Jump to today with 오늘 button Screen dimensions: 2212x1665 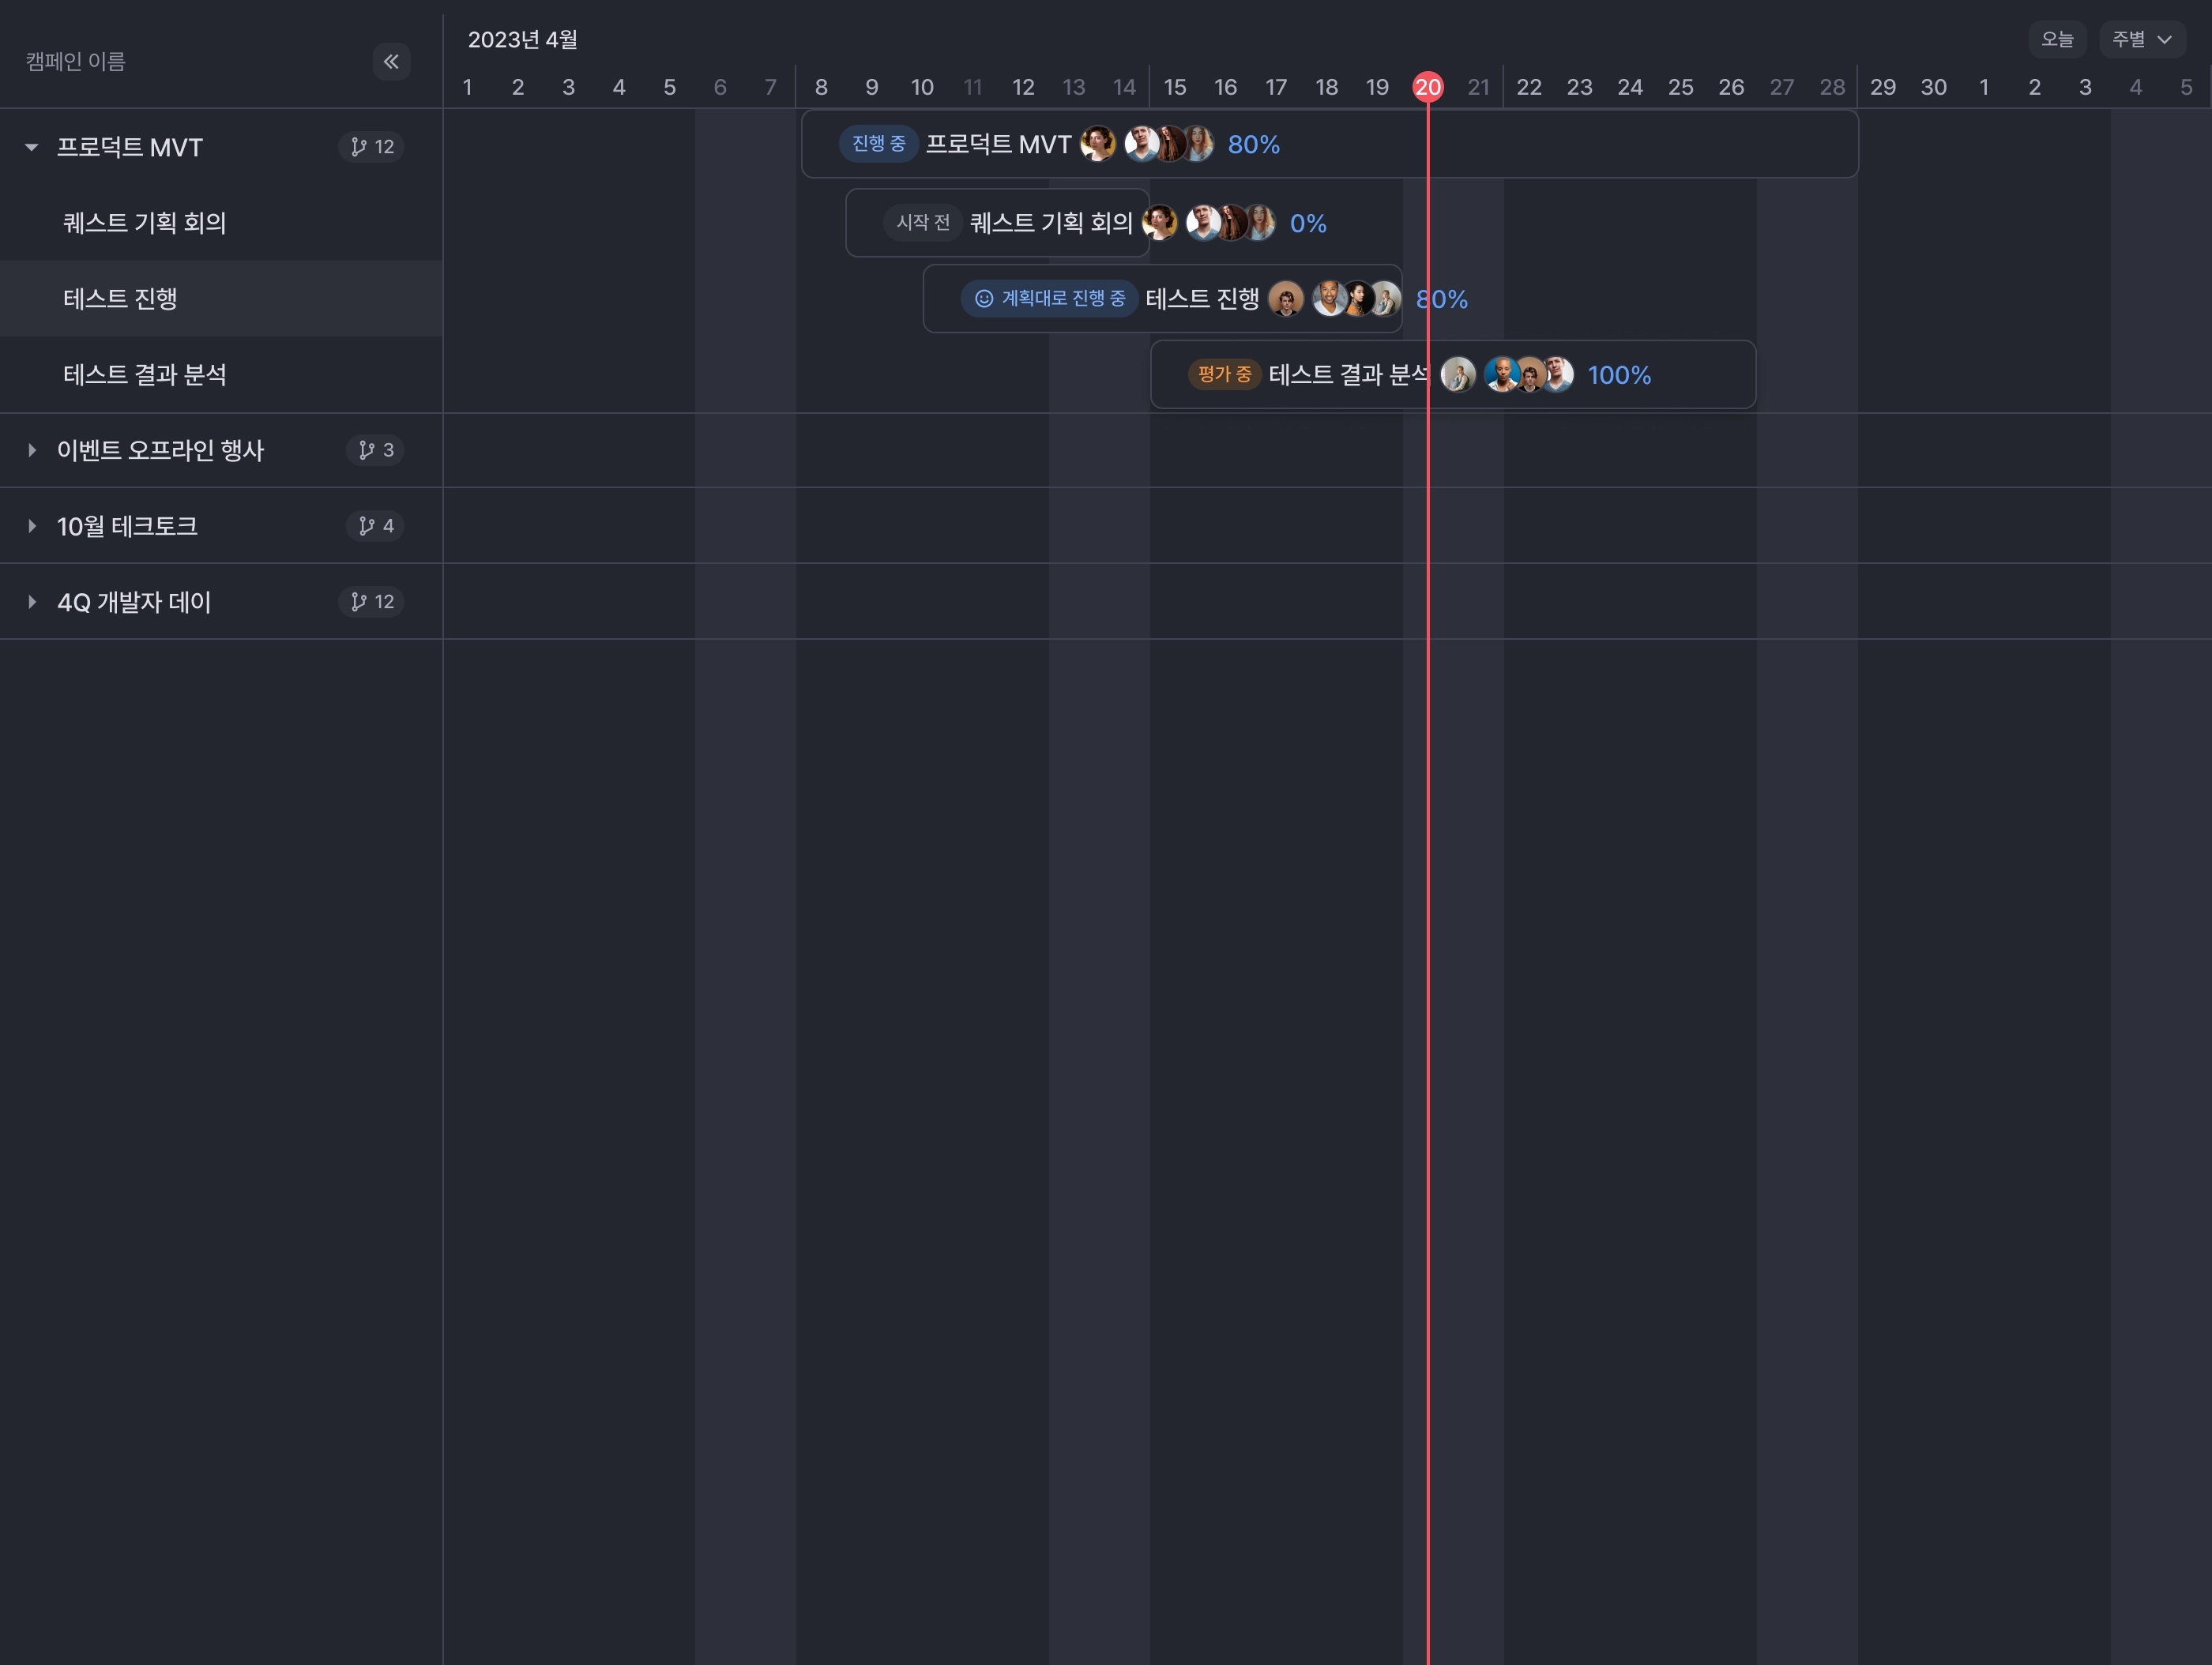click(2057, 39)
